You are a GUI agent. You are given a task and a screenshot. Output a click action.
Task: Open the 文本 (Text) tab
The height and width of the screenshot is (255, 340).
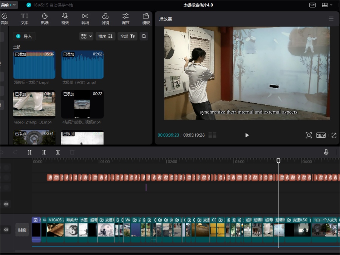tap(25, 18)
